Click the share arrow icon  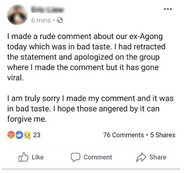tap(141, 157)
